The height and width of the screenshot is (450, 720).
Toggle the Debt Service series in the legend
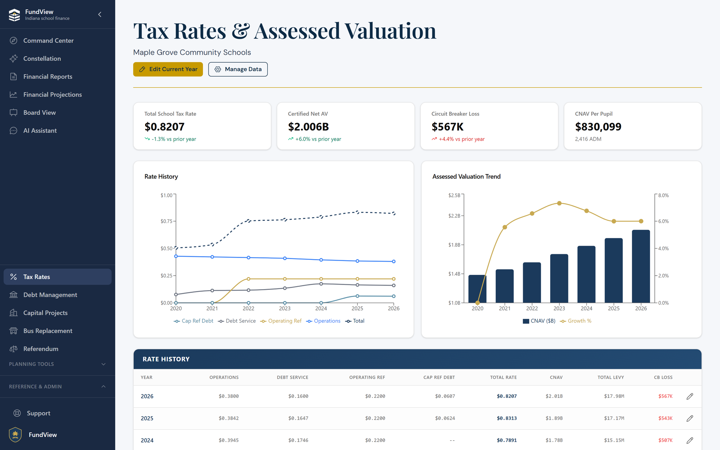click(237, 321)
